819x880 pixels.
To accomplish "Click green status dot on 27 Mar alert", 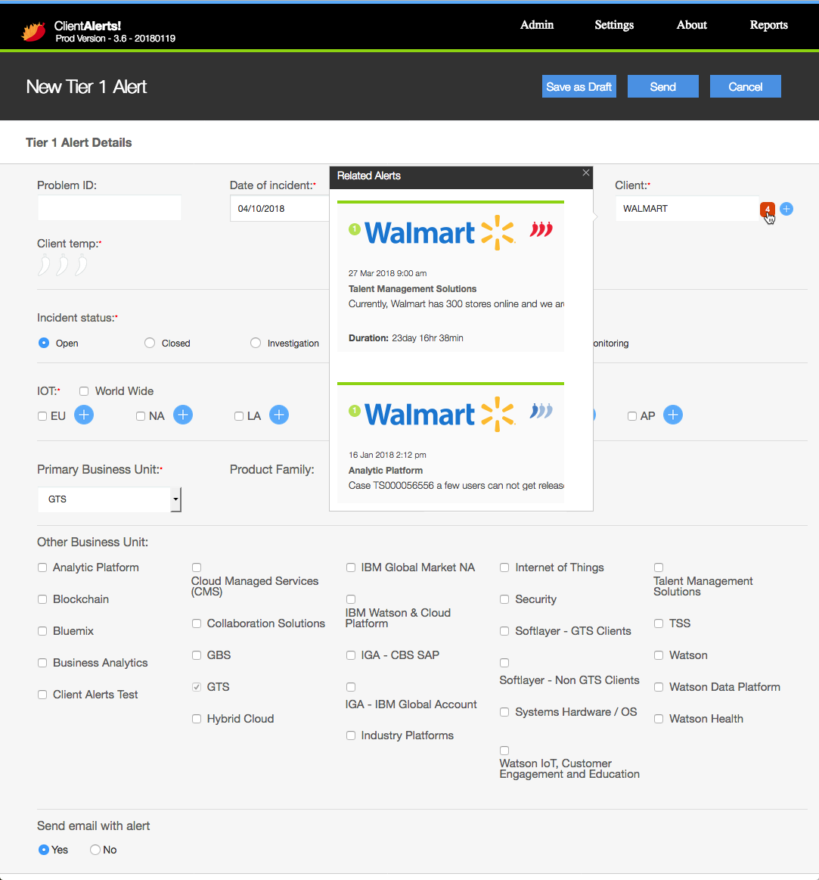I will click(354, 229).
